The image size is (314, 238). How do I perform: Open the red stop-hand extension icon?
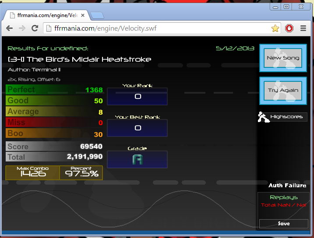click(x=289, y=28)
